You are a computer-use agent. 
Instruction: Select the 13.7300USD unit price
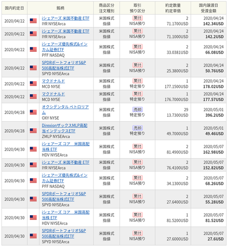point(178,115)
